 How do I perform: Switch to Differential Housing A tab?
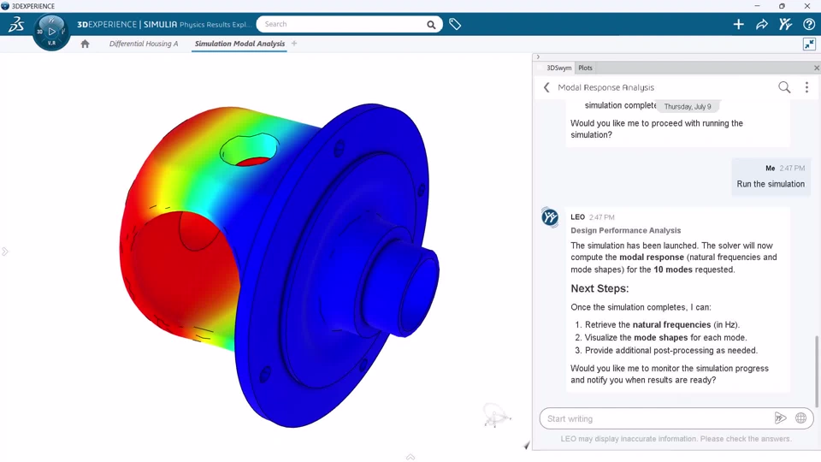[x=144, y=44]
